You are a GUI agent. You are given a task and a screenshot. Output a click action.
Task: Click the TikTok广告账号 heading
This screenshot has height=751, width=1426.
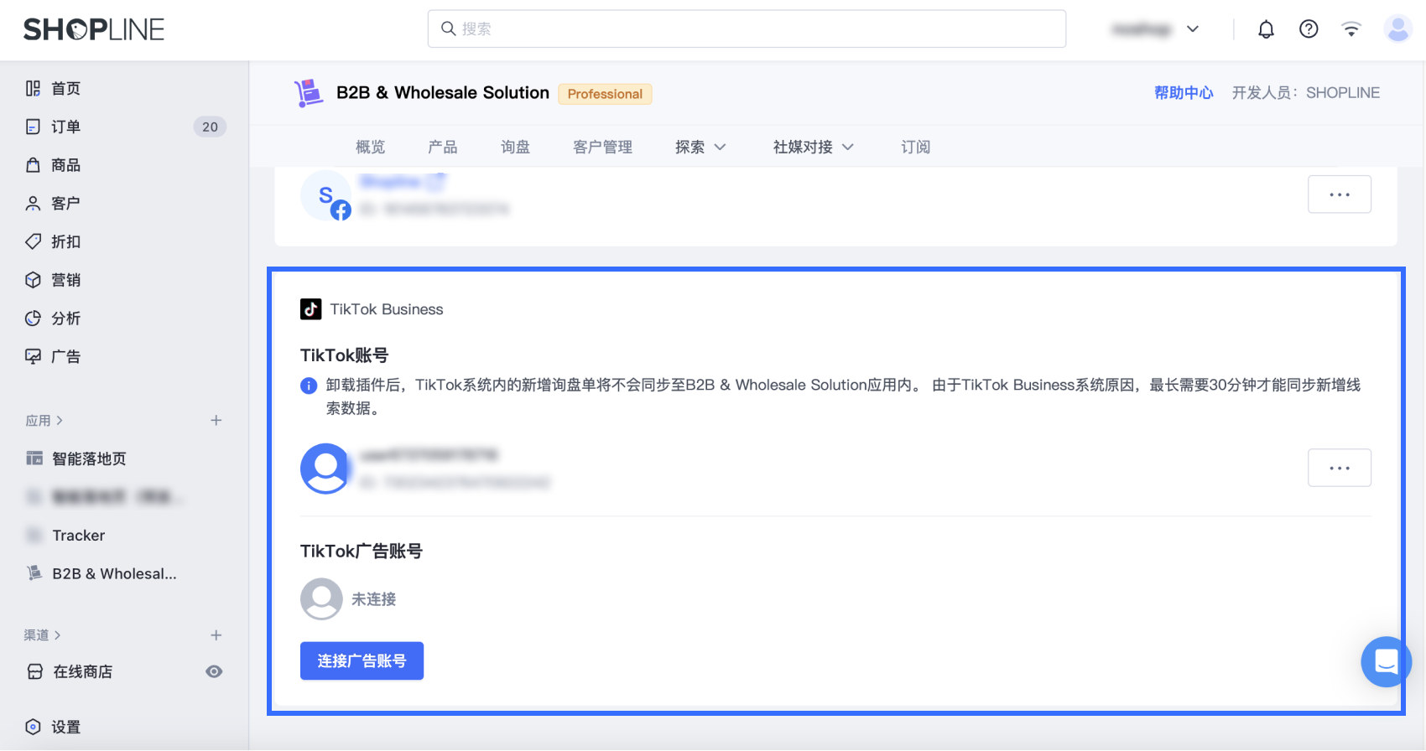pos(362,552)
